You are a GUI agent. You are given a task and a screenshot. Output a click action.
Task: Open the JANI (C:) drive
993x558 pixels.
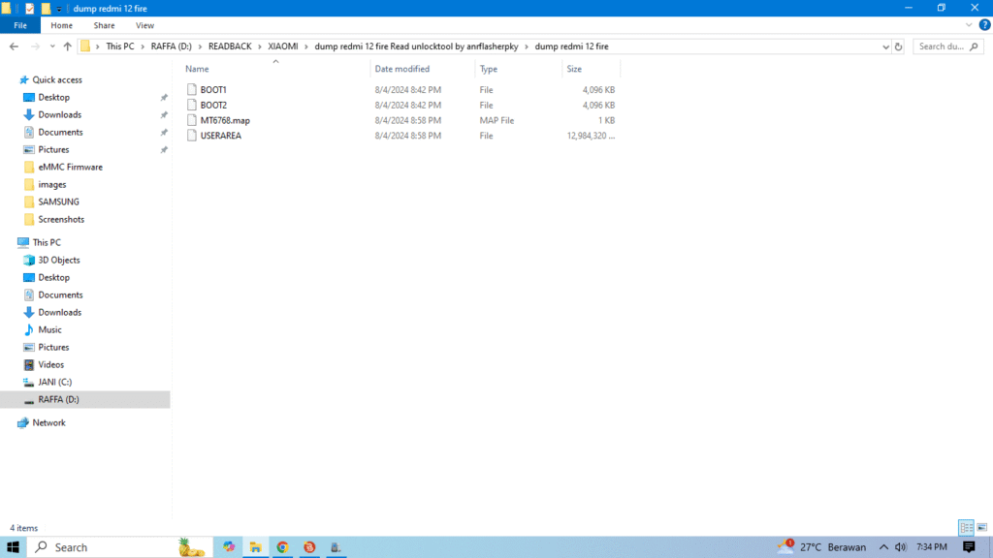click(x=54, y=382)
